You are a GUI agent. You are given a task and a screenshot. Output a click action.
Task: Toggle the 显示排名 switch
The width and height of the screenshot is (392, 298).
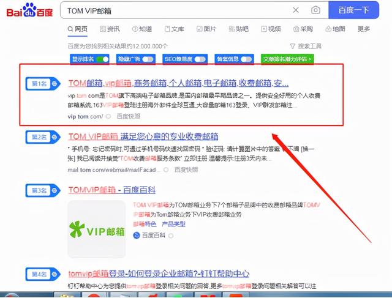pos(103,59)
